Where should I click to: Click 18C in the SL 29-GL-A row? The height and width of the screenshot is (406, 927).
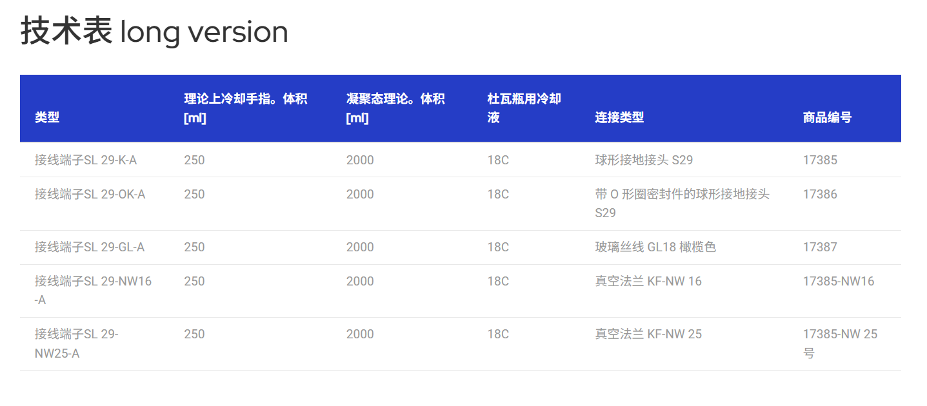[498, 247]
